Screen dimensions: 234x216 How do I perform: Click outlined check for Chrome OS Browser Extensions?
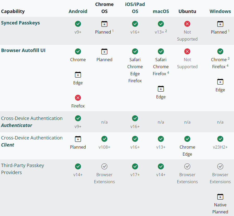104,167
